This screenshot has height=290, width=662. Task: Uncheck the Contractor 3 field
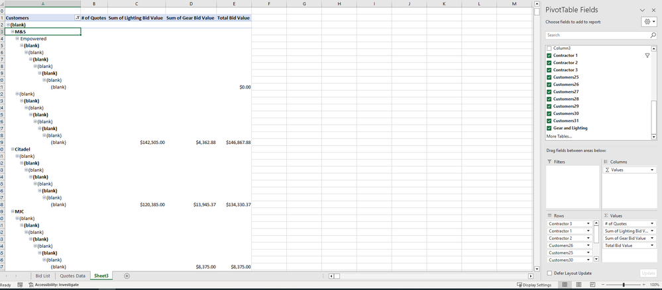tap(549, 70)
